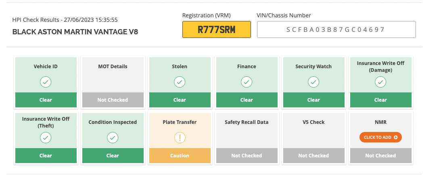
Task: Click the VIN/Chassis Number input field
Action: [x=336, y=29]
